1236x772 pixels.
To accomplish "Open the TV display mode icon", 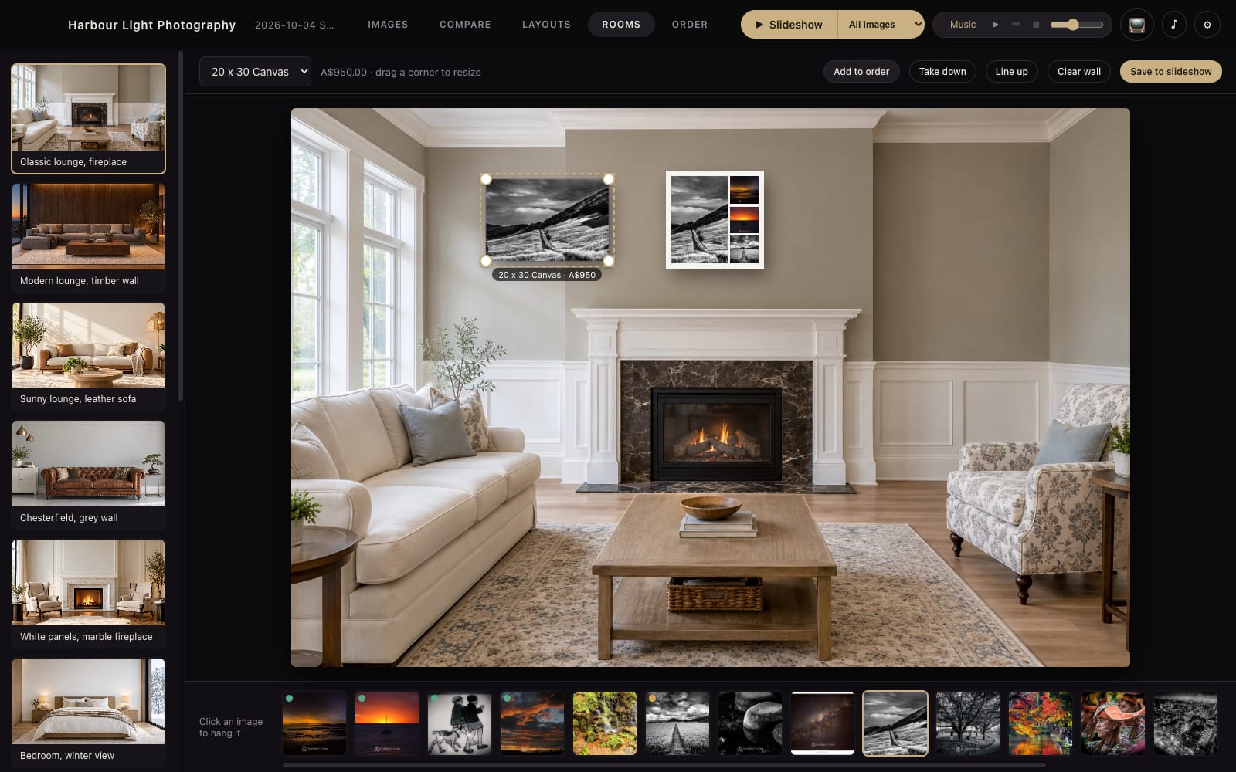I will (x=1136, y=25).
